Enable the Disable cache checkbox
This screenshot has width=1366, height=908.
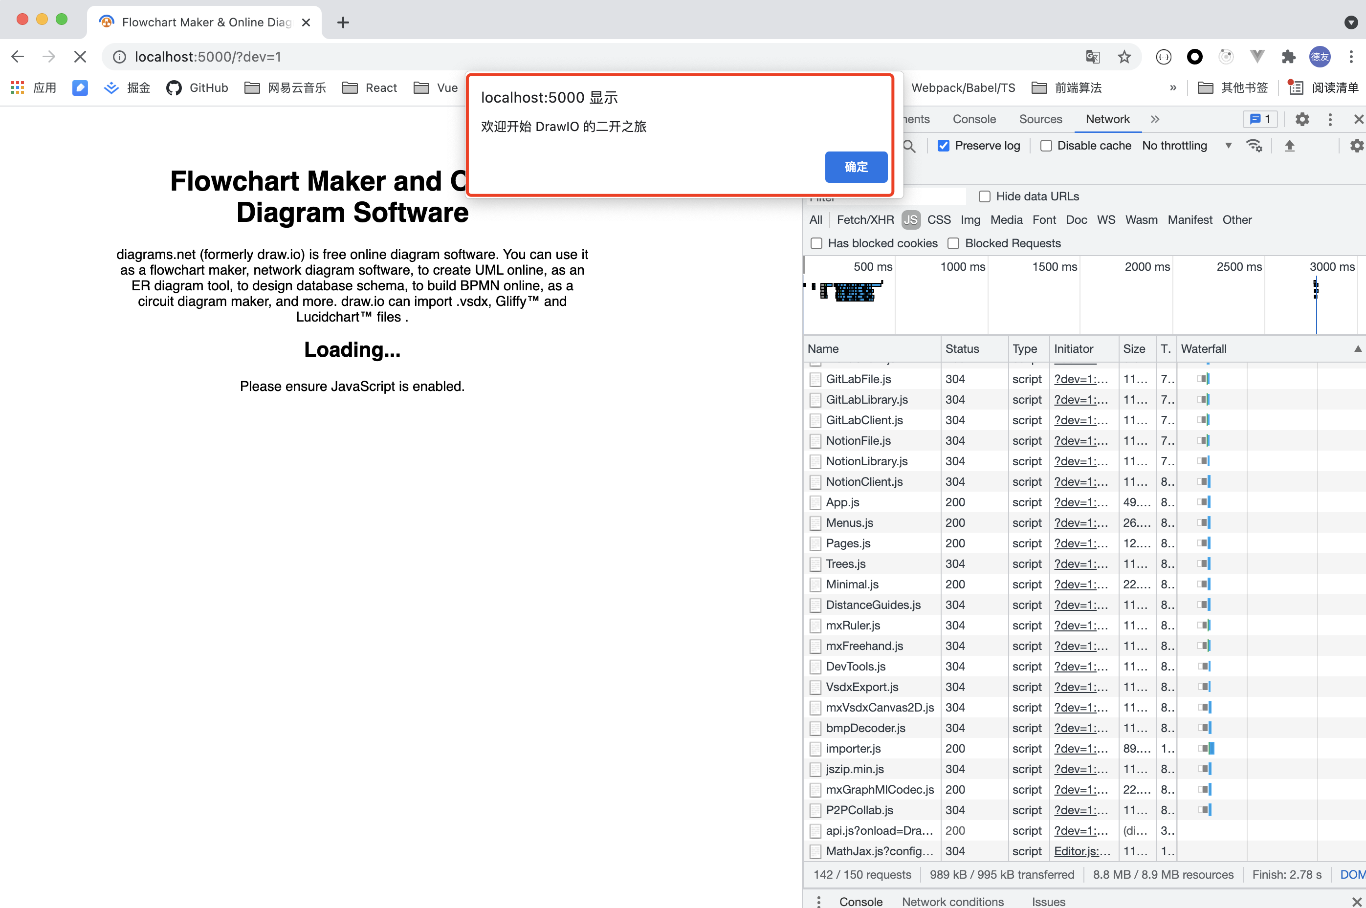pos(1046,146)
